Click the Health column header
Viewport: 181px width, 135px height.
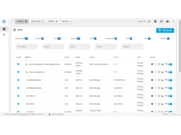(18, 57)
